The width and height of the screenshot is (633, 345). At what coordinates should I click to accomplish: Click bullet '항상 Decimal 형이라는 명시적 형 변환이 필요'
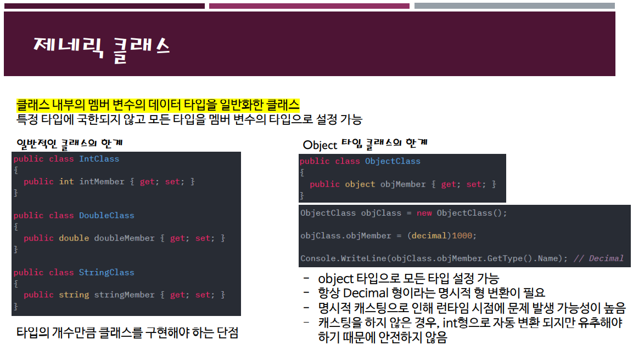point(432,293)
